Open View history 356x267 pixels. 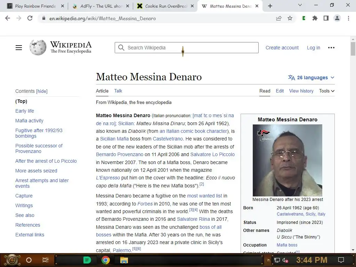click(301, 91)
